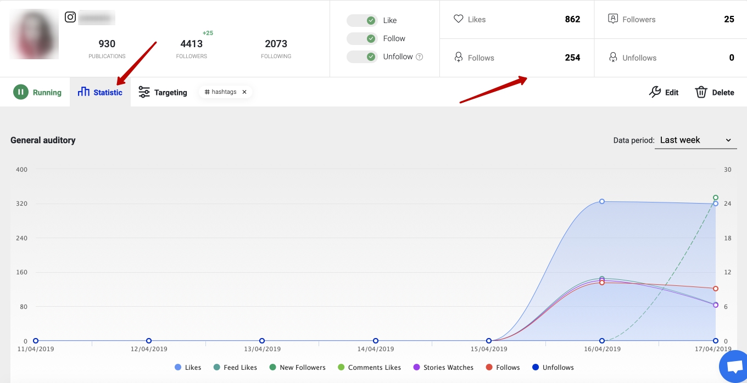This screenshot has width=747, height=383.
Task: Click the Likes data point on 16/04/2019
Action: click(x=602, y=201)
